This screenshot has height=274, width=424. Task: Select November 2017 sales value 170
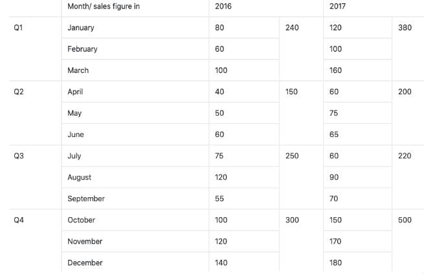coord(335,241)
